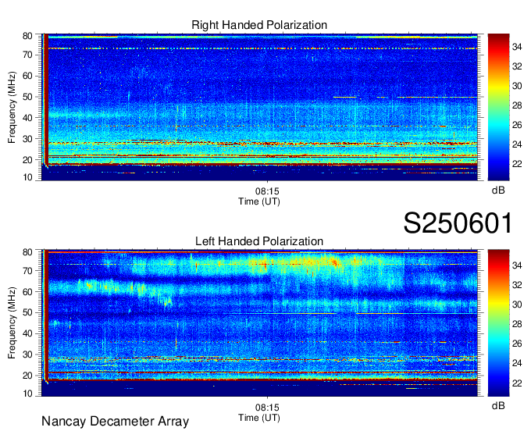Click the 30 dB label on Right Handed color bar
Image resolution: width=531 pixels, height=431 pixels.
click(x=517, y=86)
